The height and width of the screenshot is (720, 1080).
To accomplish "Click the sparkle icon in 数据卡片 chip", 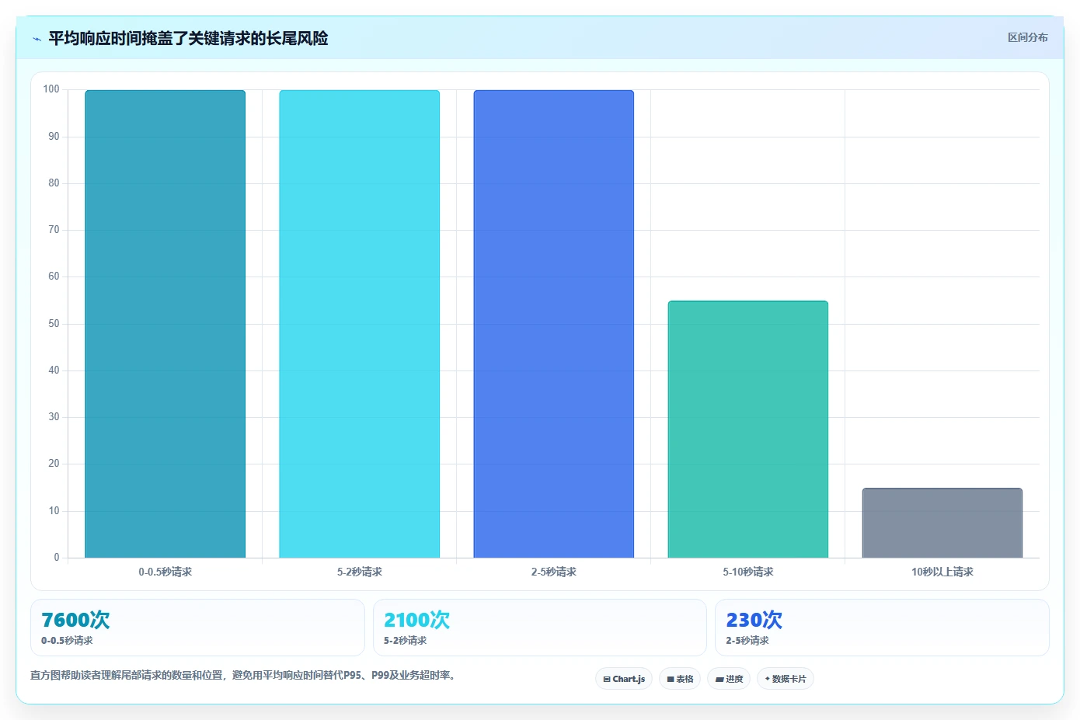I will (767, 678).
